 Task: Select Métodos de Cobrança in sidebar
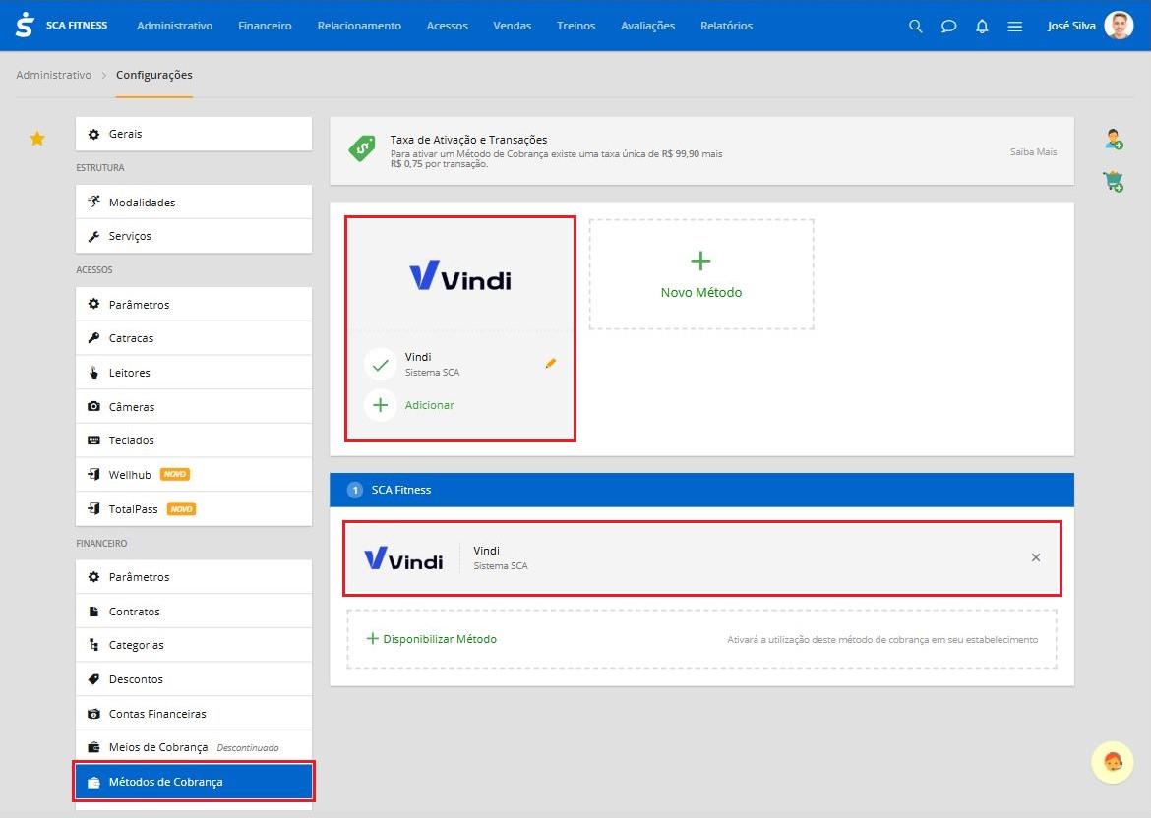click(x=194, y=782)
